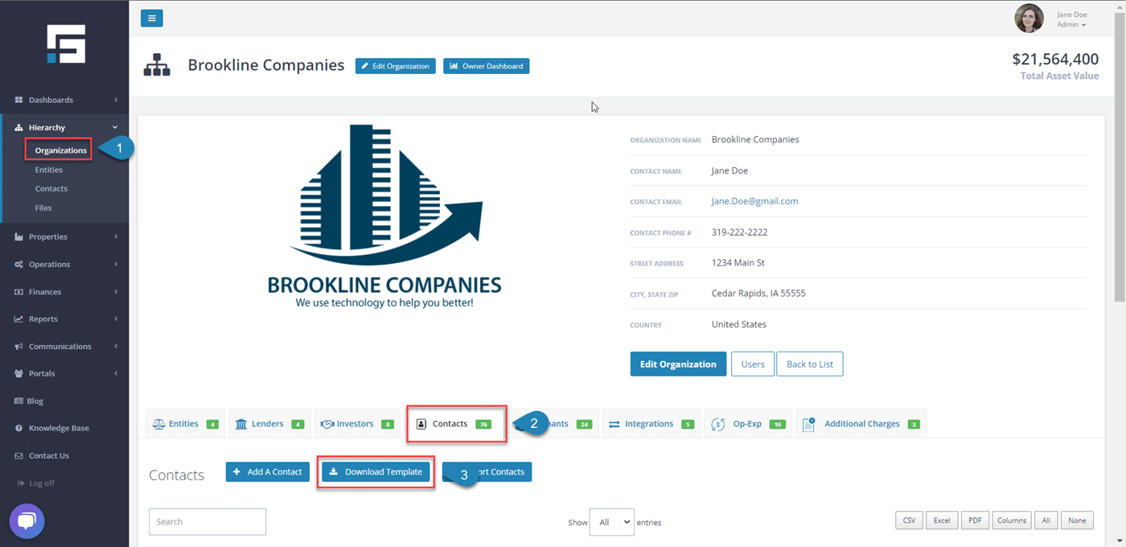Select the Communications sidebar icon

click(x=17, y=346)
